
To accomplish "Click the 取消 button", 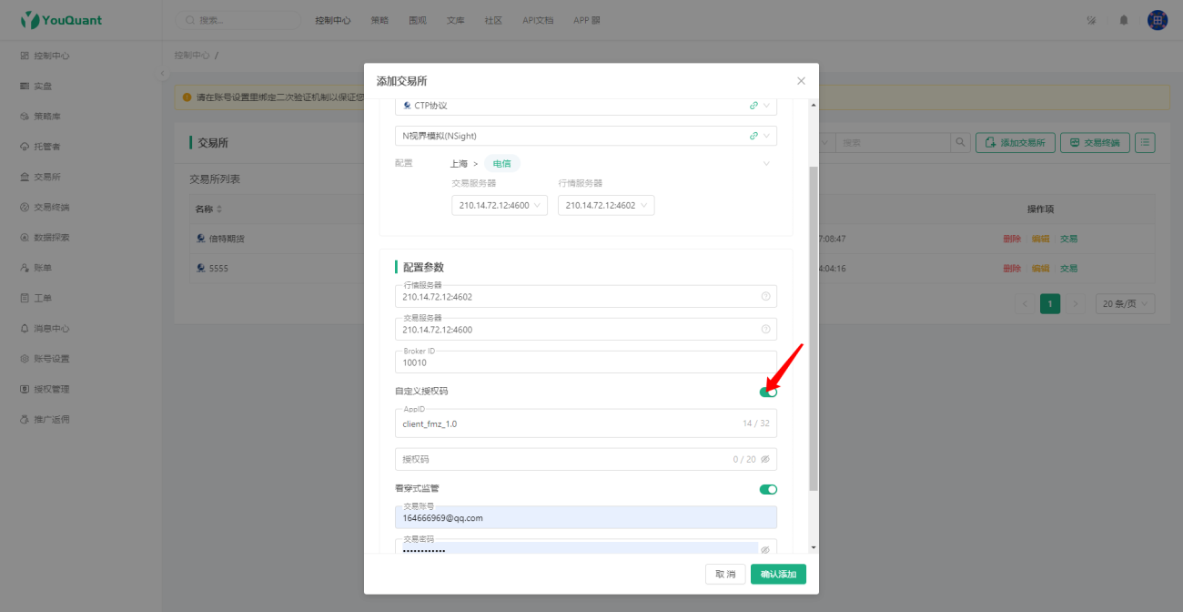I will click(x=725, y=574).
